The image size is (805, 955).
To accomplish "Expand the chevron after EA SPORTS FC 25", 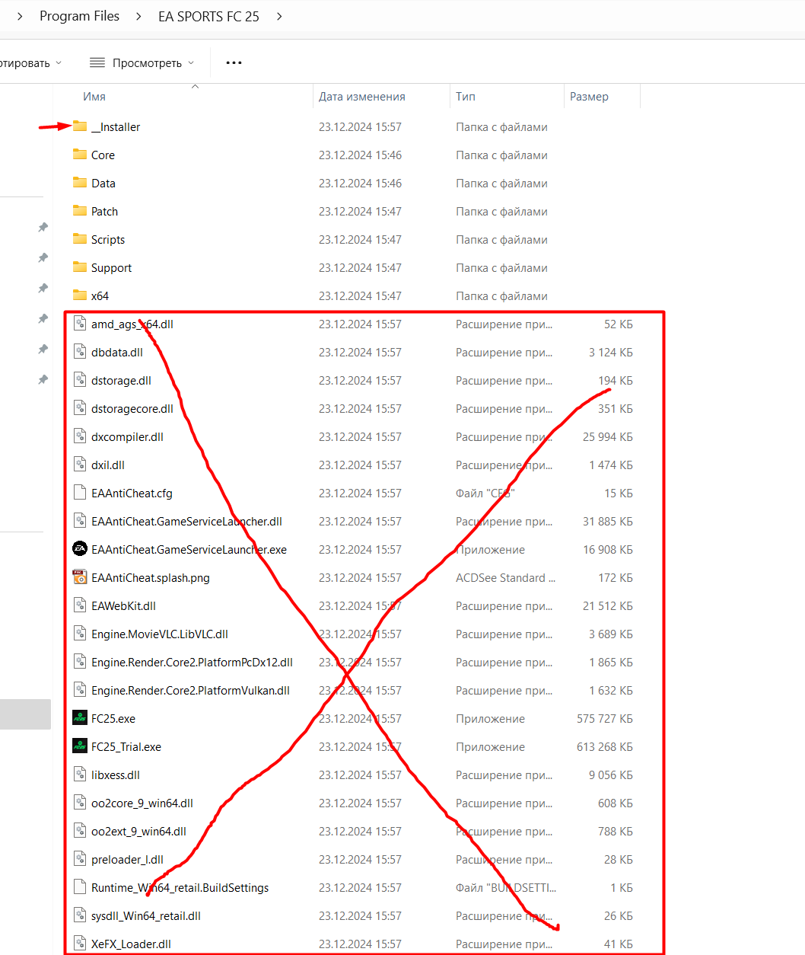I will [279, 17].
